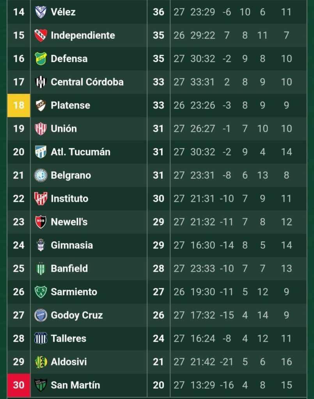Click the Platense club crest icon
The width and height of the screenshot is (314, 399).
click(x=41, y=105)
